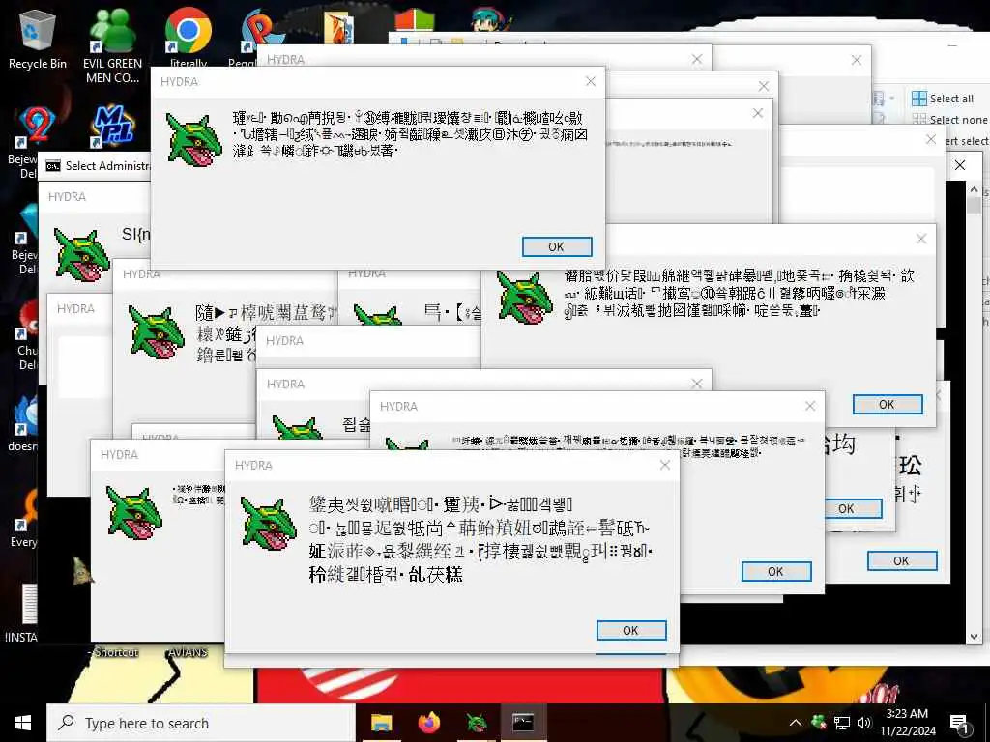Show hidden system tray icons chevron
The height and width of the screenshot is (742, 990).
(796, 723)
